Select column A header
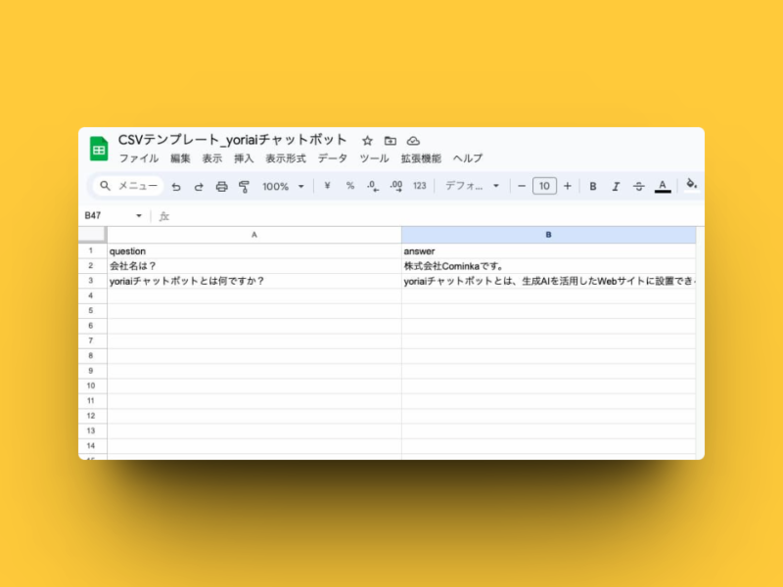This screenshot has height=587, width=783. pos(254,235)
